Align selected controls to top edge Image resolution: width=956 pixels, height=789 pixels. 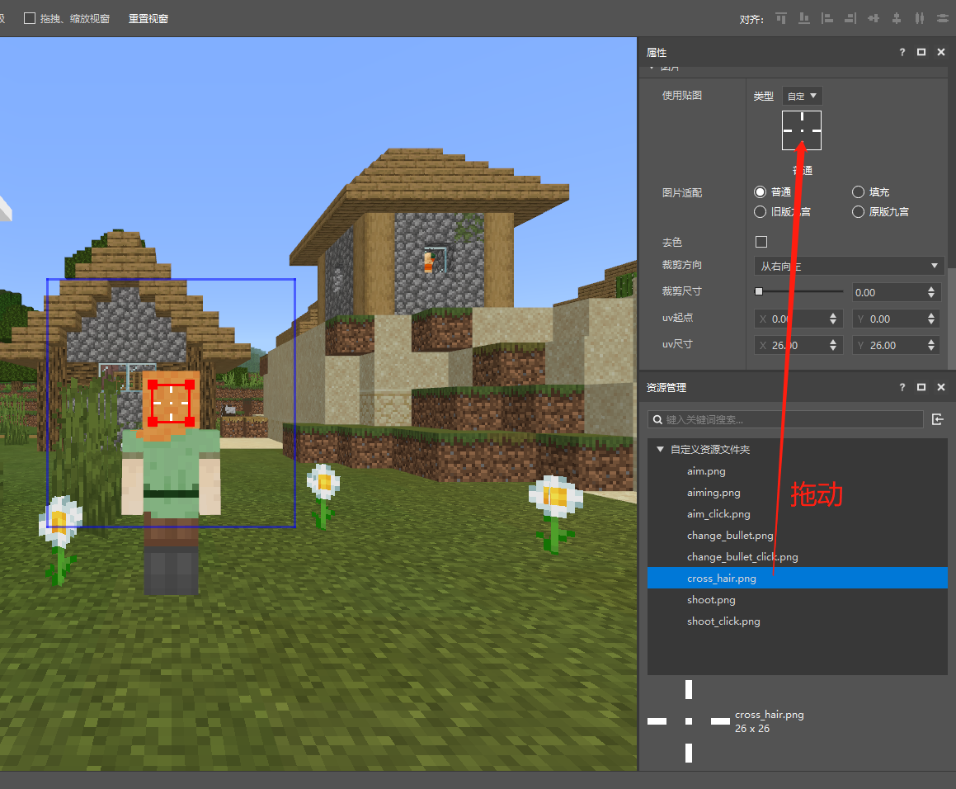pyautogui.click(x=781, y=18)
